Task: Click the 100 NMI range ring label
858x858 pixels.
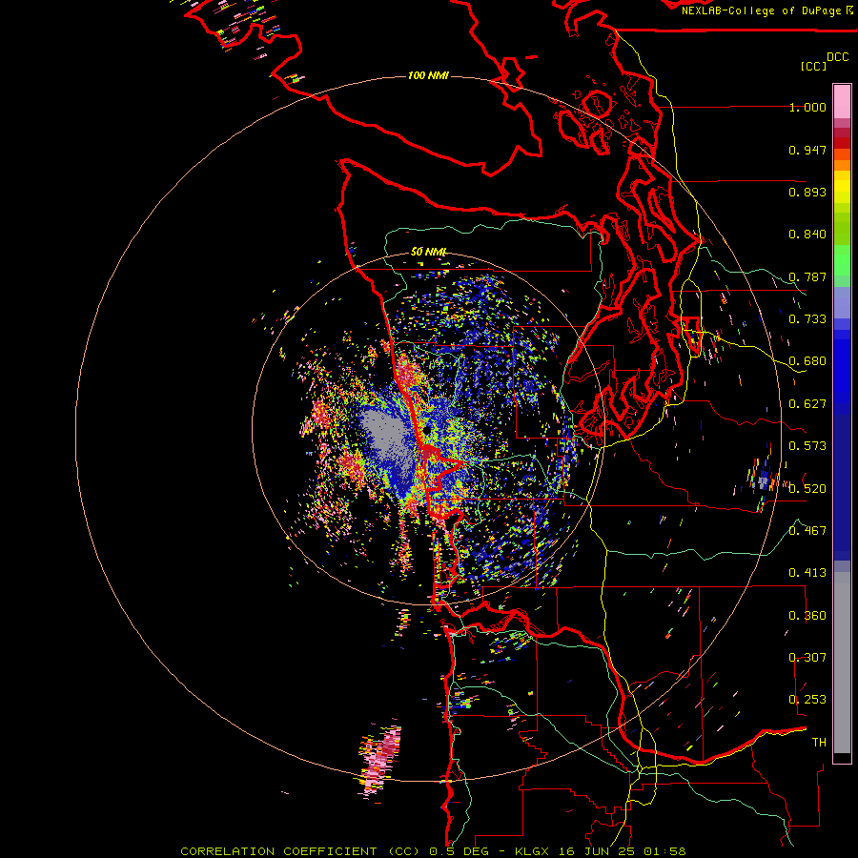Action: tap(428, 75)
